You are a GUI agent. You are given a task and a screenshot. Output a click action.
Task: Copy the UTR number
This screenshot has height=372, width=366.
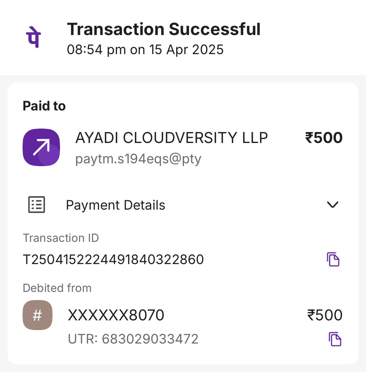pos(335,339)
